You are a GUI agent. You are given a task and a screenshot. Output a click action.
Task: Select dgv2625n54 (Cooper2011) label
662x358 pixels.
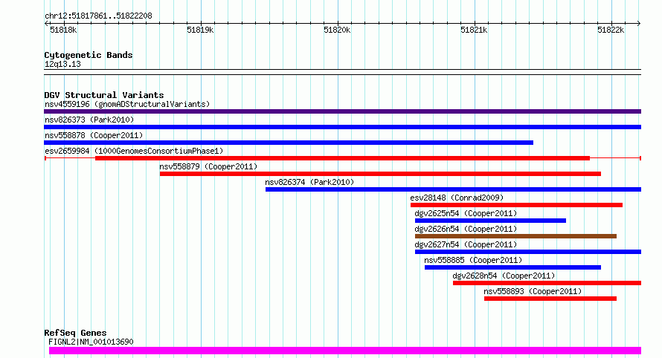[x=466, y=213]
